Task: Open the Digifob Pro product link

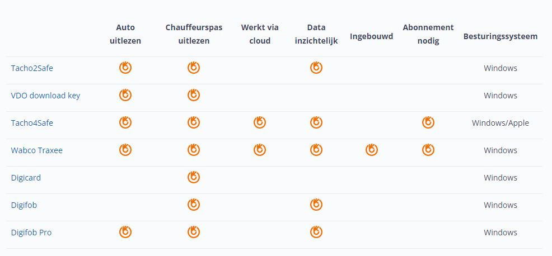Action: [31, 233]
